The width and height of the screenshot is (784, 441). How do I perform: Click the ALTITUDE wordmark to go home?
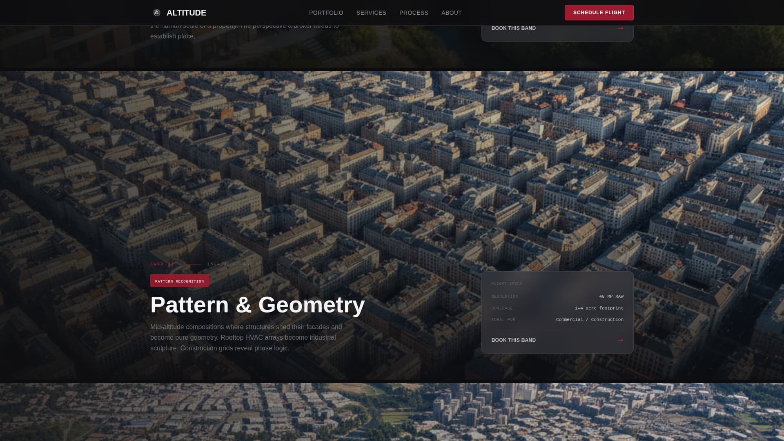tap(187, 13)
